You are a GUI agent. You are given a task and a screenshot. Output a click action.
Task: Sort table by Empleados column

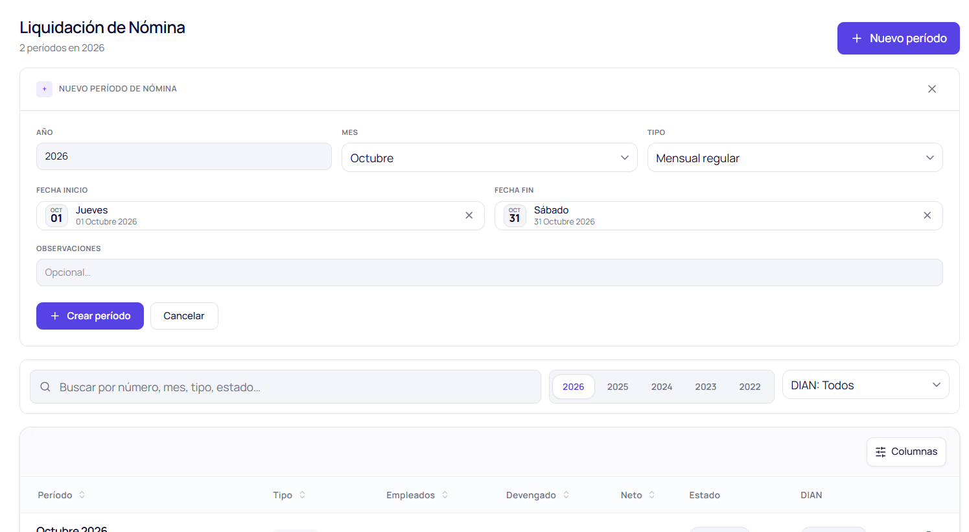(x=417, y=495)
